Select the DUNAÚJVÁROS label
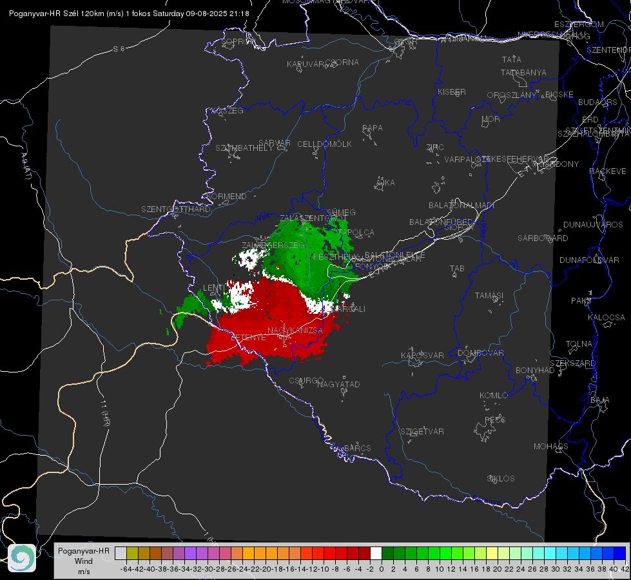Screen dimensions: 631x580 coord(593,225)
